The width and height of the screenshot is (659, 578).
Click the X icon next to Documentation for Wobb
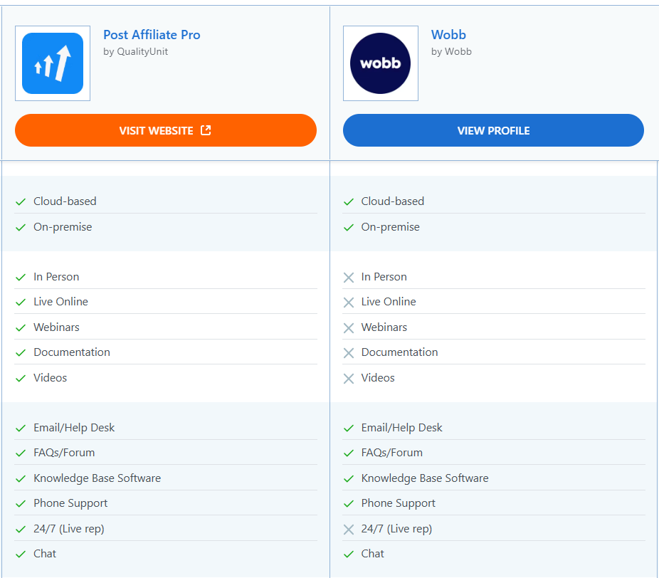(349, 352)
